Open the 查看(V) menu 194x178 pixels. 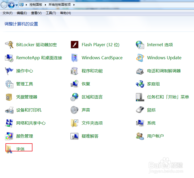tap(36, 13)
